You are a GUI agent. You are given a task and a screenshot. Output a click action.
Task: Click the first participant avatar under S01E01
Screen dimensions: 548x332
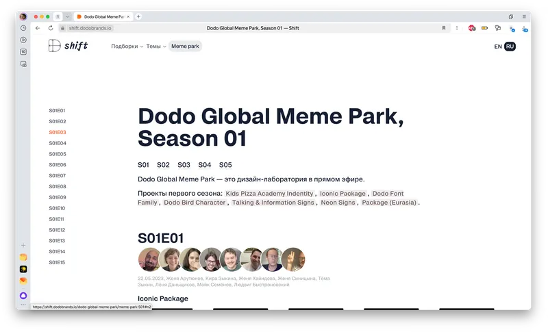click(149, 259)
